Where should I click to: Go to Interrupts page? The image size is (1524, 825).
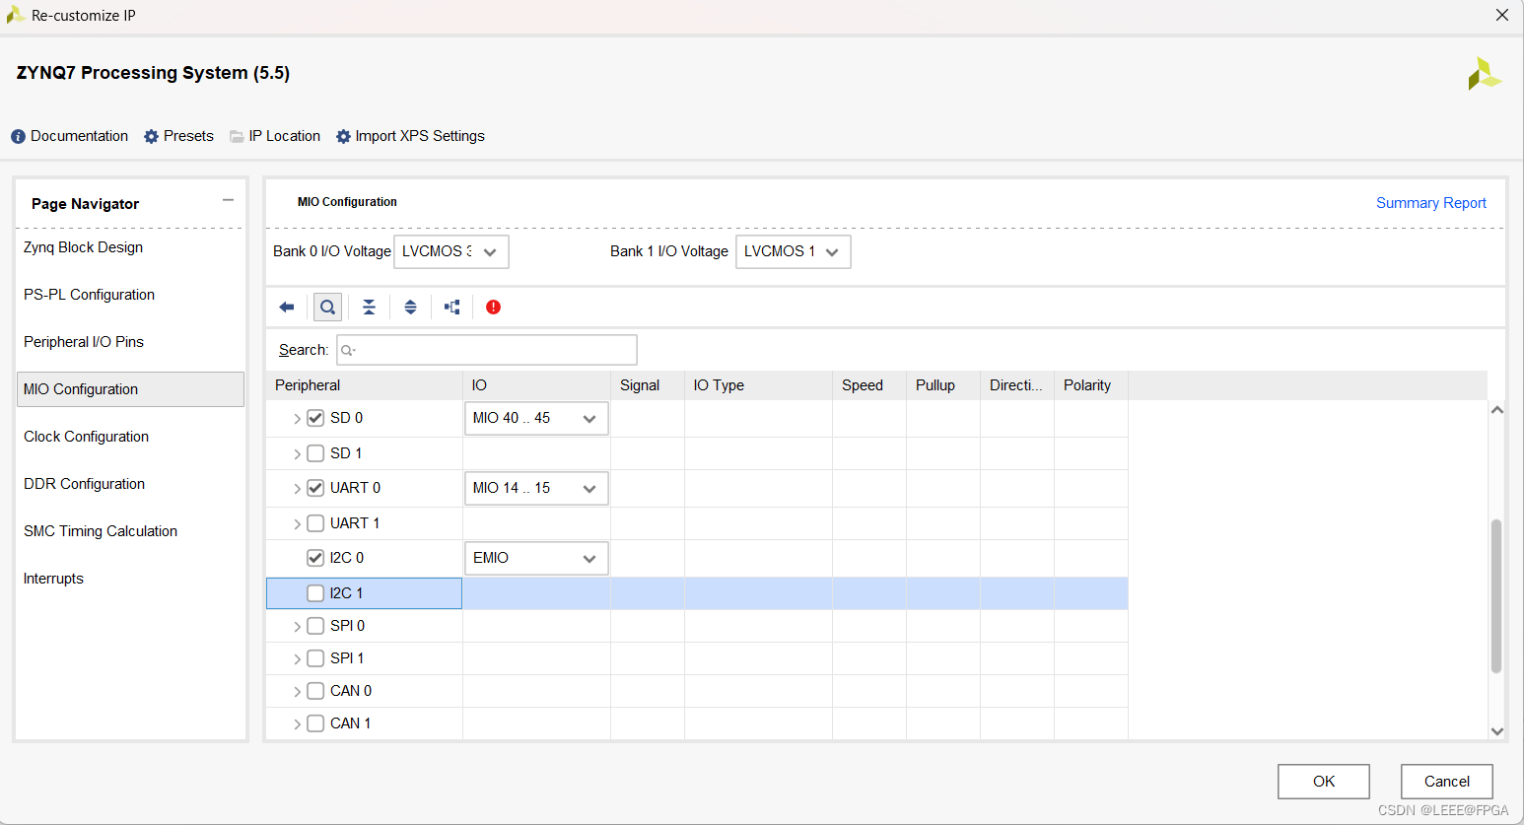click(x=53, y=579)
